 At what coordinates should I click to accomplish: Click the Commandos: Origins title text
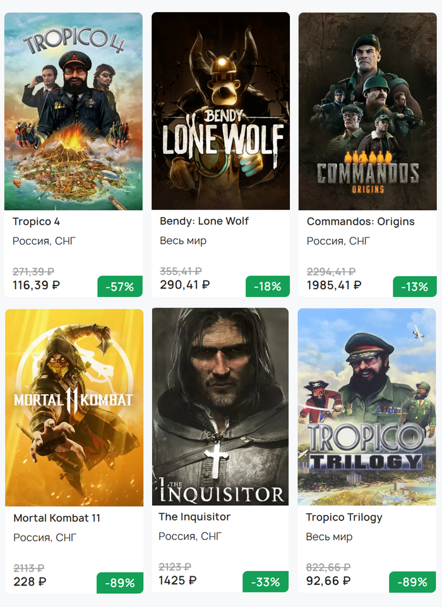[x=361, y=222]
